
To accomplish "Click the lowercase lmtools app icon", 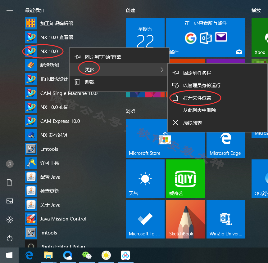I will point(31,233).
